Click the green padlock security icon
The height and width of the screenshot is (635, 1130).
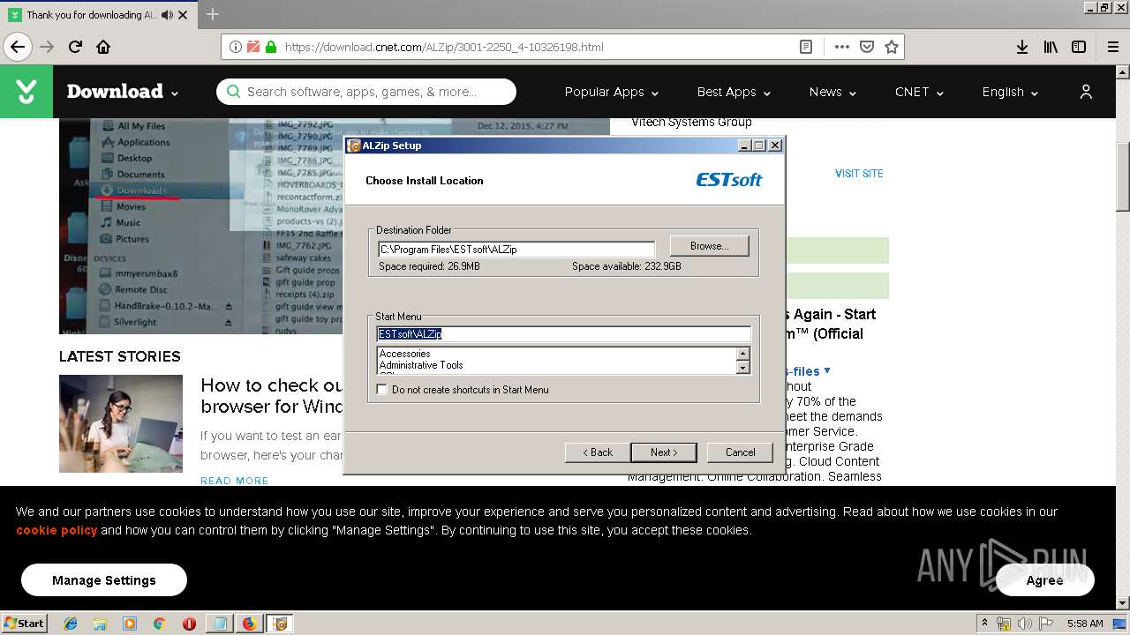pyautogui.click(x=271, y=47)
